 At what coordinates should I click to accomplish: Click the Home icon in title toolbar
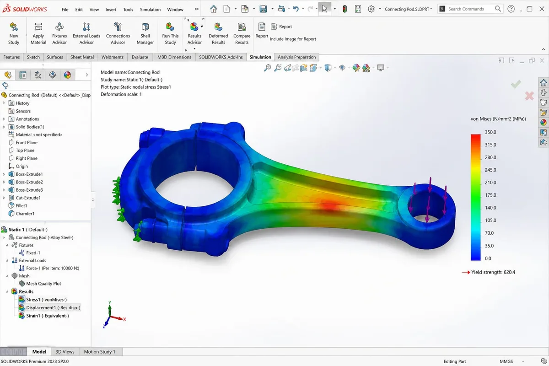coord(214,9)
